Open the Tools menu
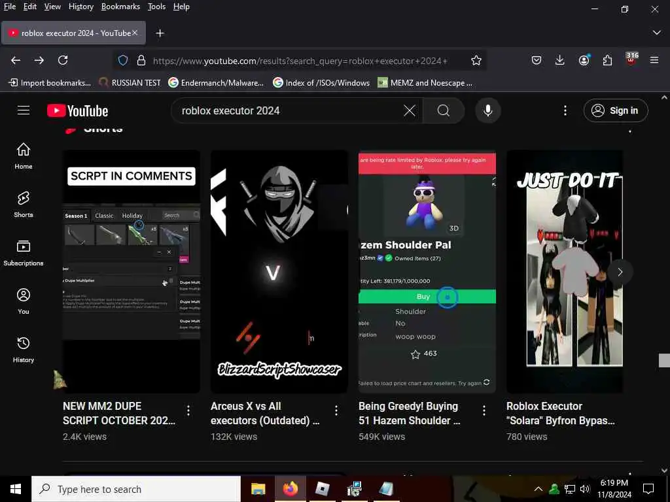This screenshot has width=670, height=502. 156,7
